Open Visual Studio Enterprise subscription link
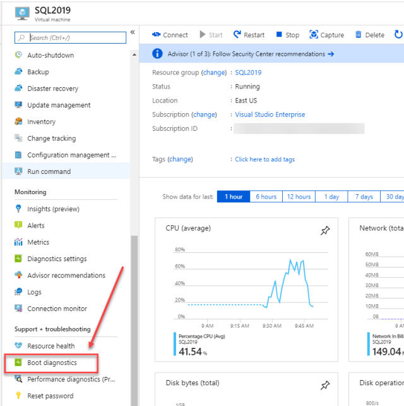Image resolution: width=404 pixels, height=406 pixels. pyautogui.click(x=270, y=114)
